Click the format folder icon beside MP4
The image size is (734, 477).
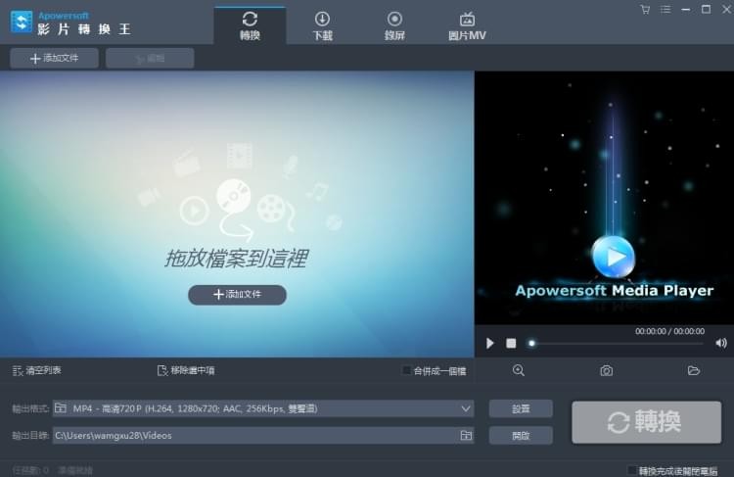click(x=61, y=408)
